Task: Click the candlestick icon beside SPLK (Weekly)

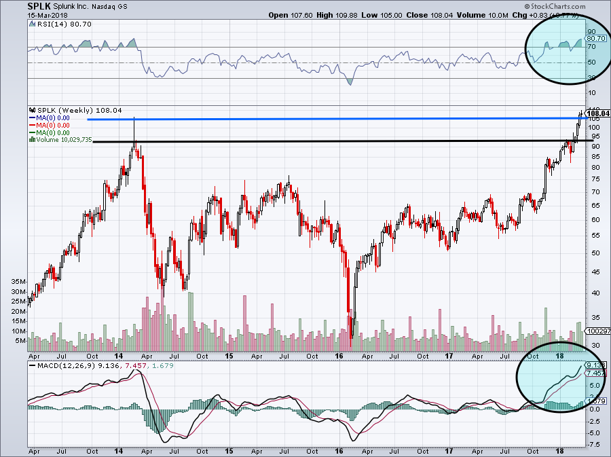Action: [x=33, y=110]
